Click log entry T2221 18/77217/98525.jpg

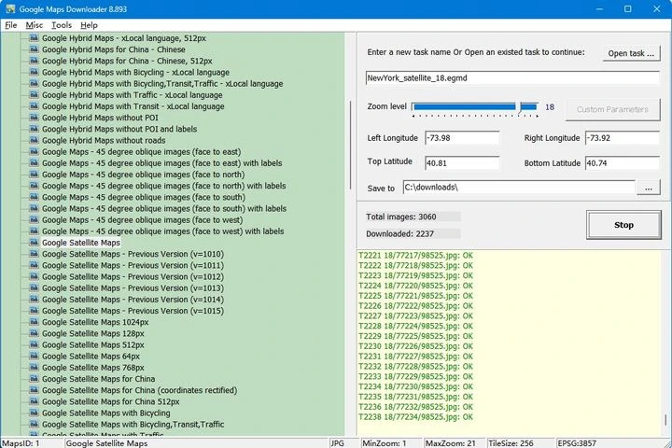pyautogui.click(x=415, y=256)
